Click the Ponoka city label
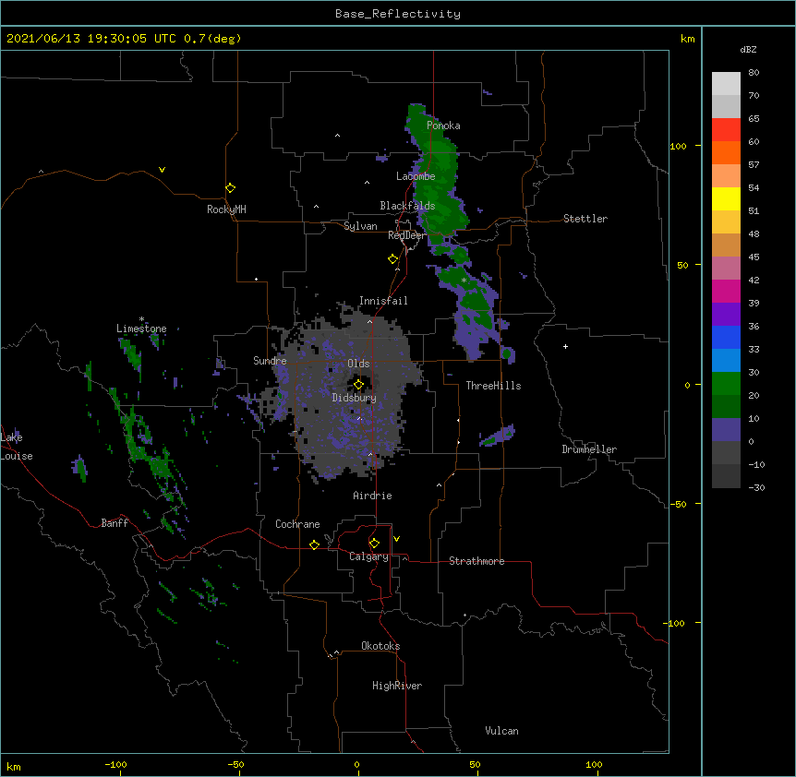This screenshot has width=796, height=777. [443, 126]
